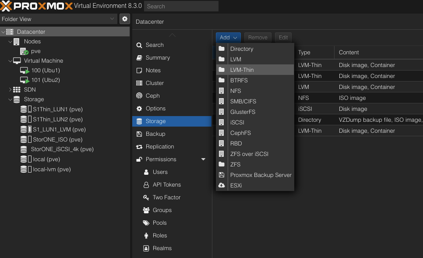Click the up chevron above the side menu

pos(172,35)
